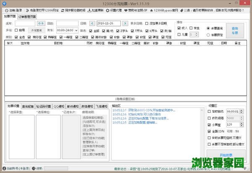
Task: Open the 验证码设置 captcha settings tab
Action: pos(43,106)
